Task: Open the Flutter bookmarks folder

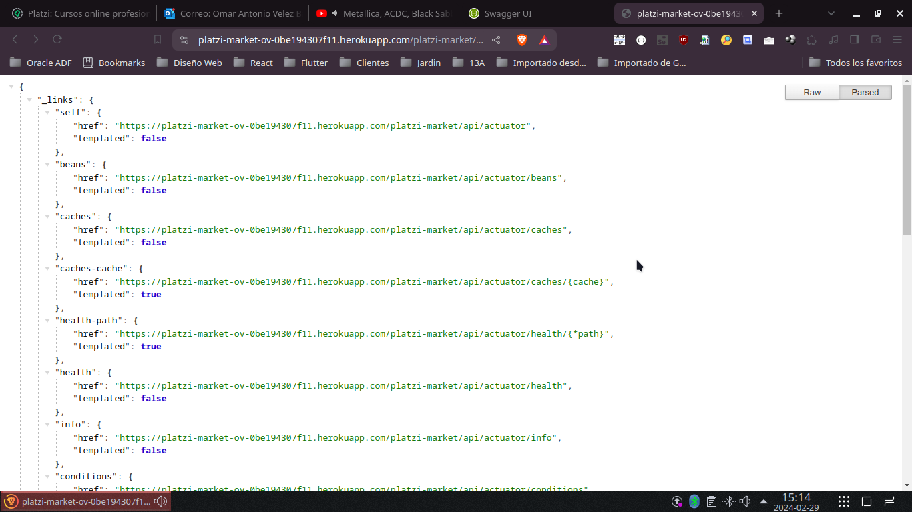Action: tap(306, 63)
